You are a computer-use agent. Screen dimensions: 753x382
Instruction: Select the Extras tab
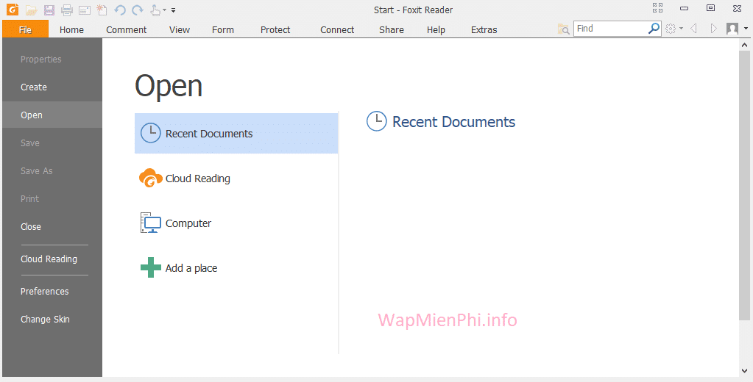point(484,29)
